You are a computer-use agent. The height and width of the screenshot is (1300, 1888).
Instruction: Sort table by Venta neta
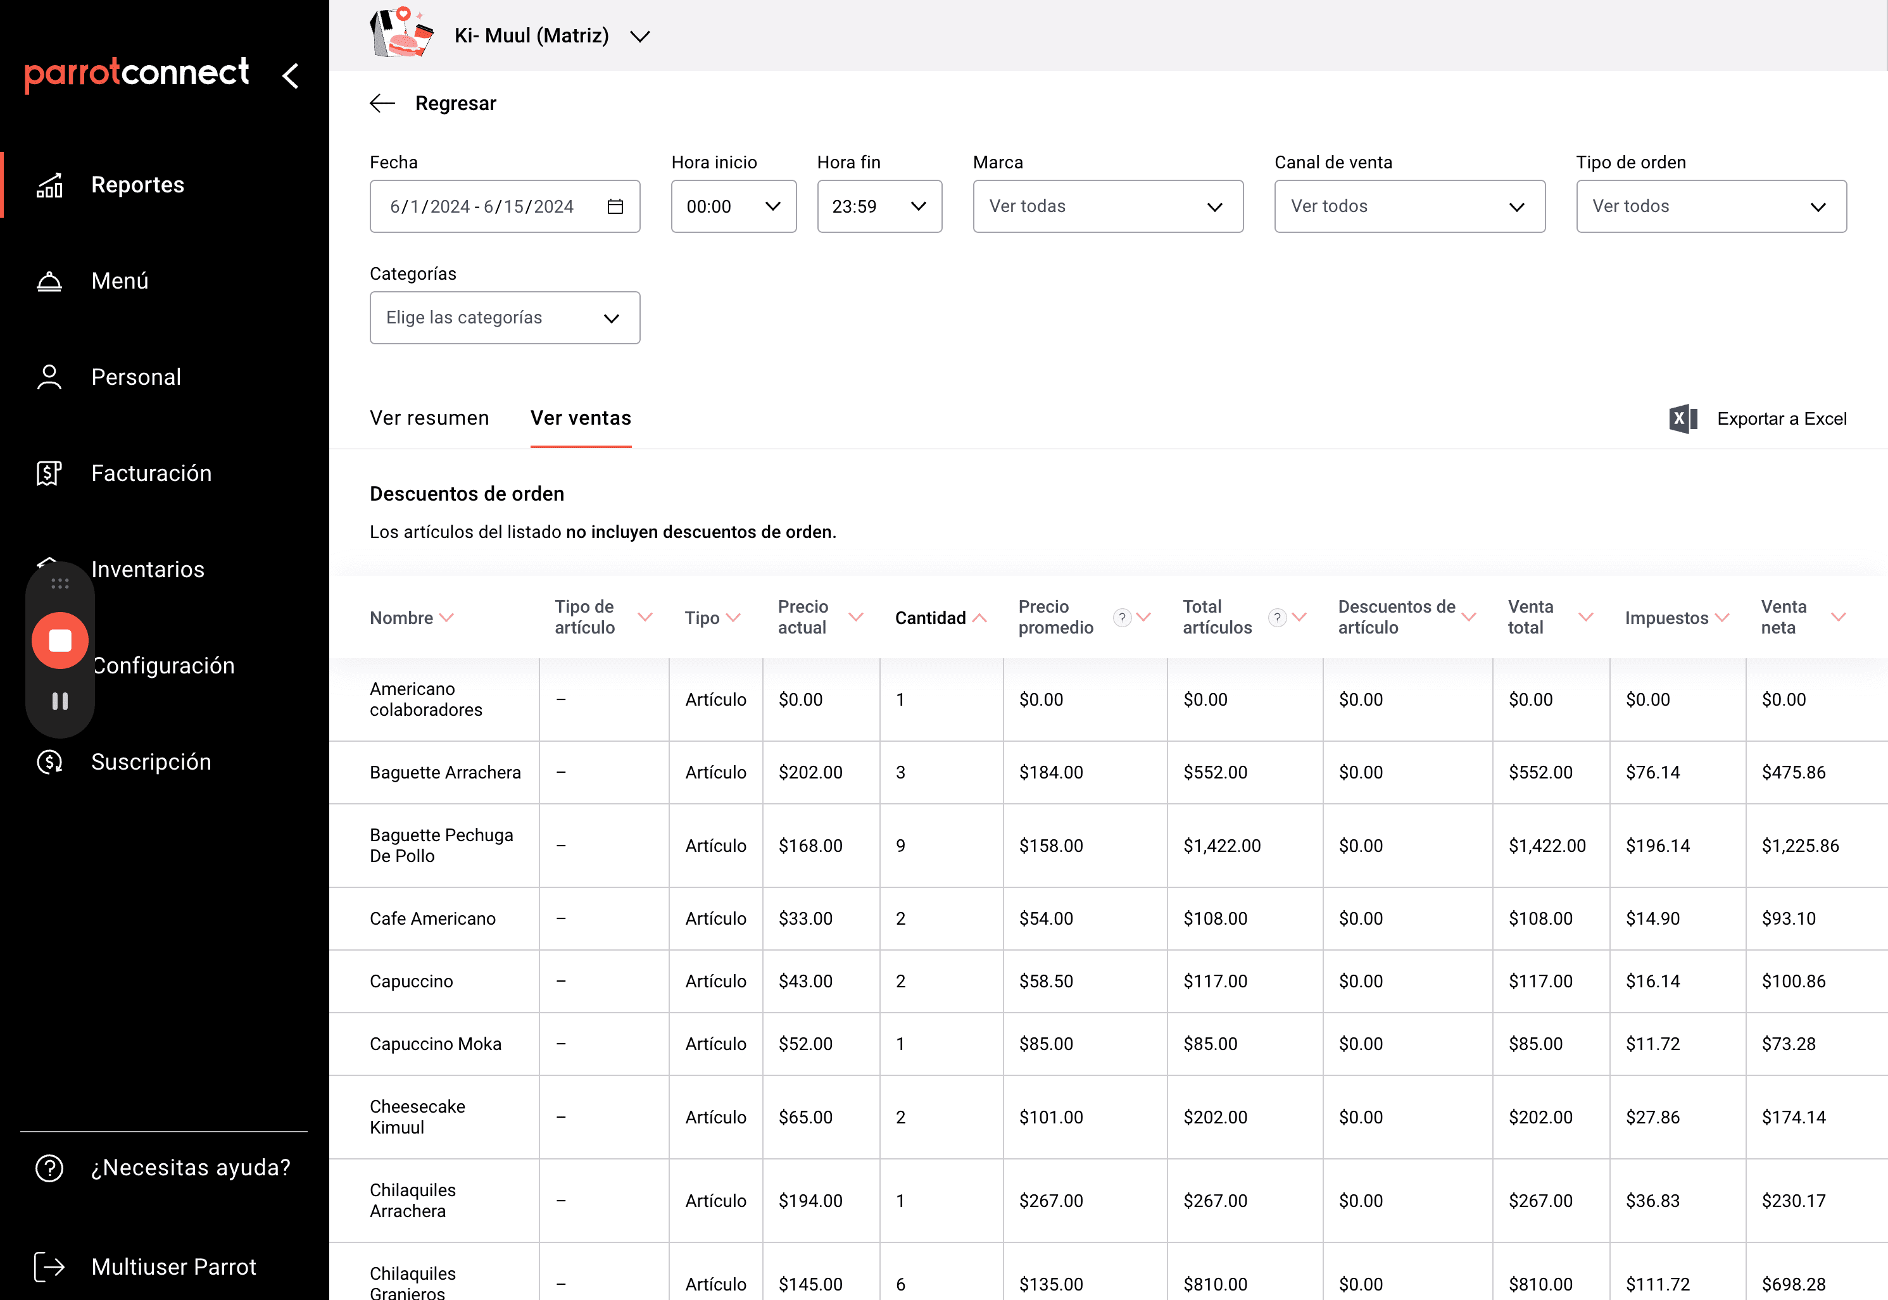[x=1803, y=618]
